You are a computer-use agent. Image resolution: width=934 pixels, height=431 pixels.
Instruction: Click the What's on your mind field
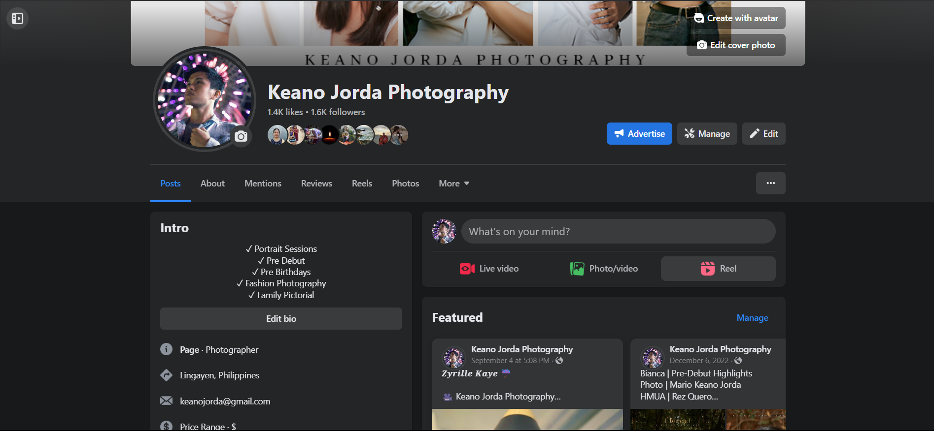[x=618, y=231]
